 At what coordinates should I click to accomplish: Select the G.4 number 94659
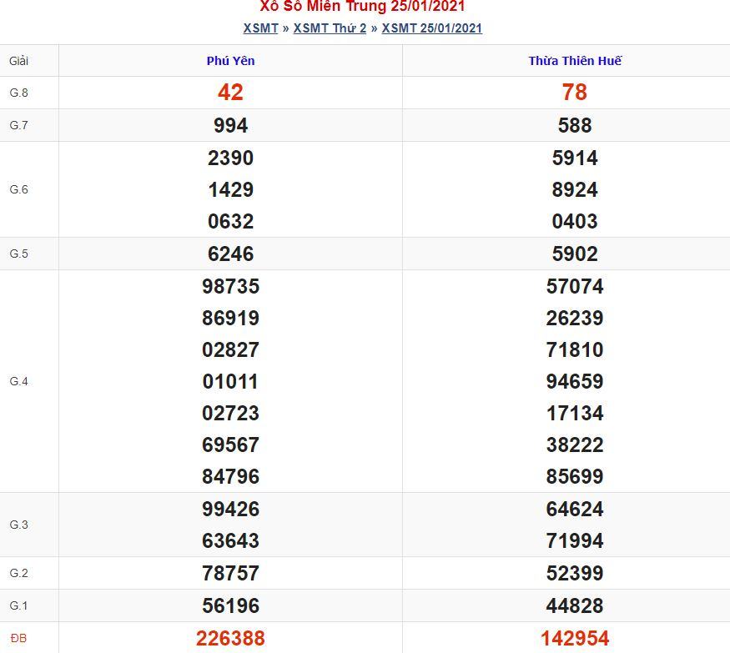pyautogui.click(x=575, y=381)
